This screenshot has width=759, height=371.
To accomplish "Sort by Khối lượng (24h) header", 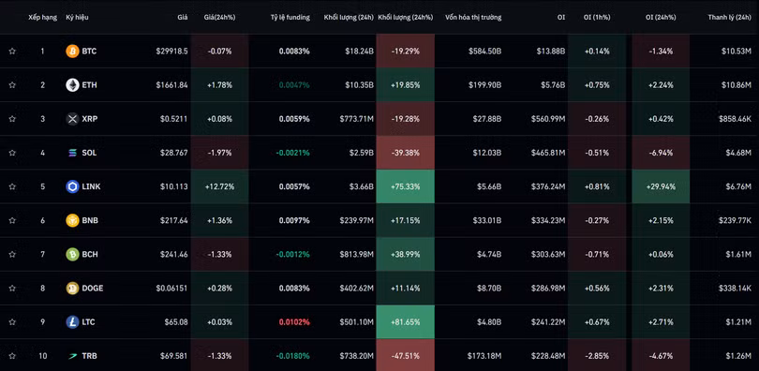I will (x=349, y=18).
